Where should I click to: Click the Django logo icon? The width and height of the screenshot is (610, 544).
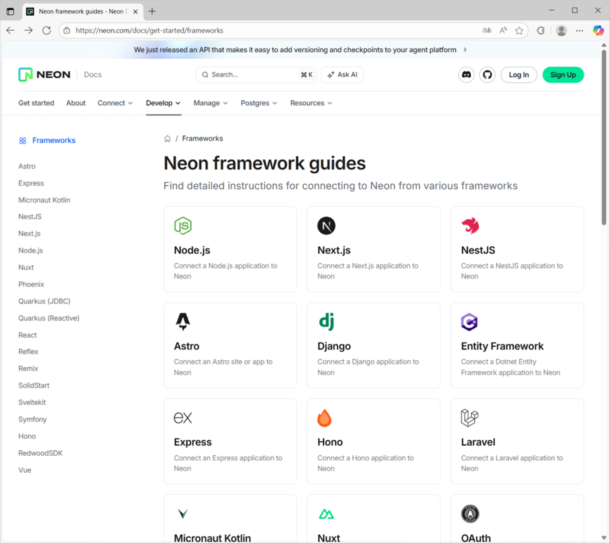(x=326, y=321)
